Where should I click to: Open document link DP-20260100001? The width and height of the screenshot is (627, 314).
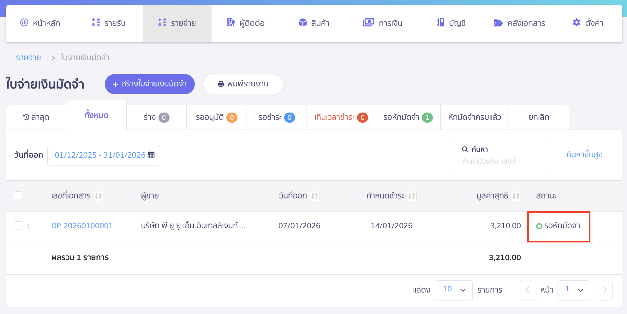click(x=82, y=226)
